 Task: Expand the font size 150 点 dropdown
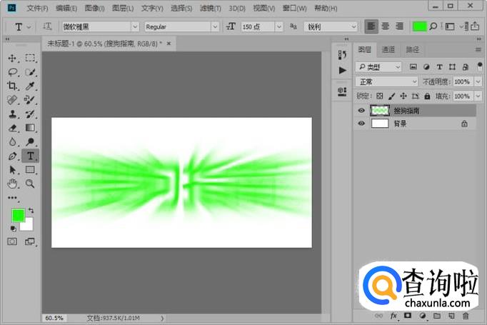coord(279,27)
